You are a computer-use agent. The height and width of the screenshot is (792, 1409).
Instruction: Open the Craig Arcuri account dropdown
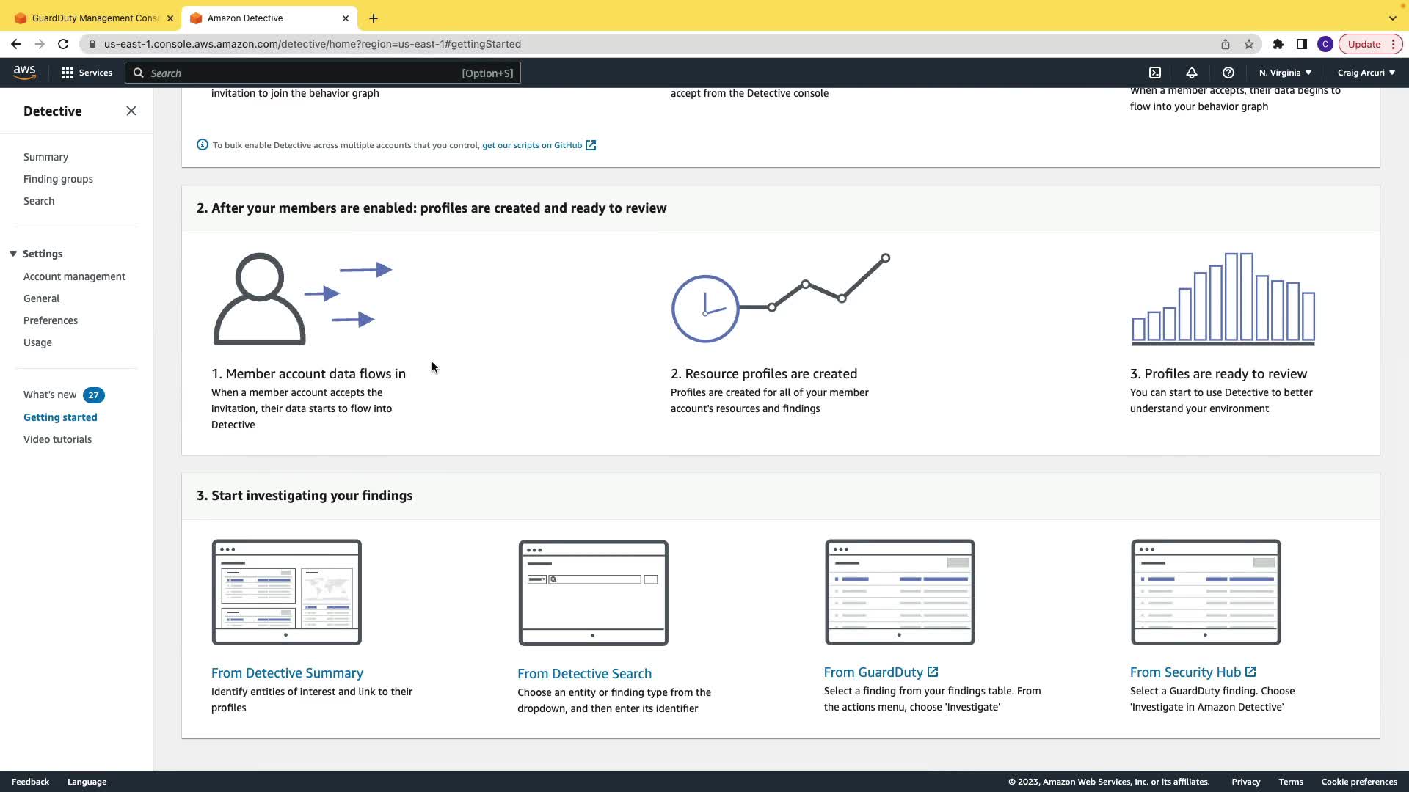click(x=1366, y=73)
